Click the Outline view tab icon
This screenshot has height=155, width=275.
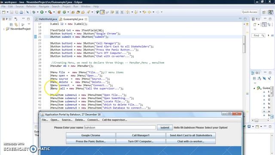point(253,73)
